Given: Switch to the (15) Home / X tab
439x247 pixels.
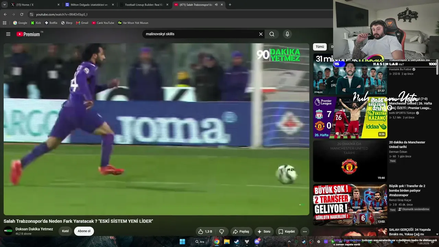Looking at the screenshot, I should (35, 5).
